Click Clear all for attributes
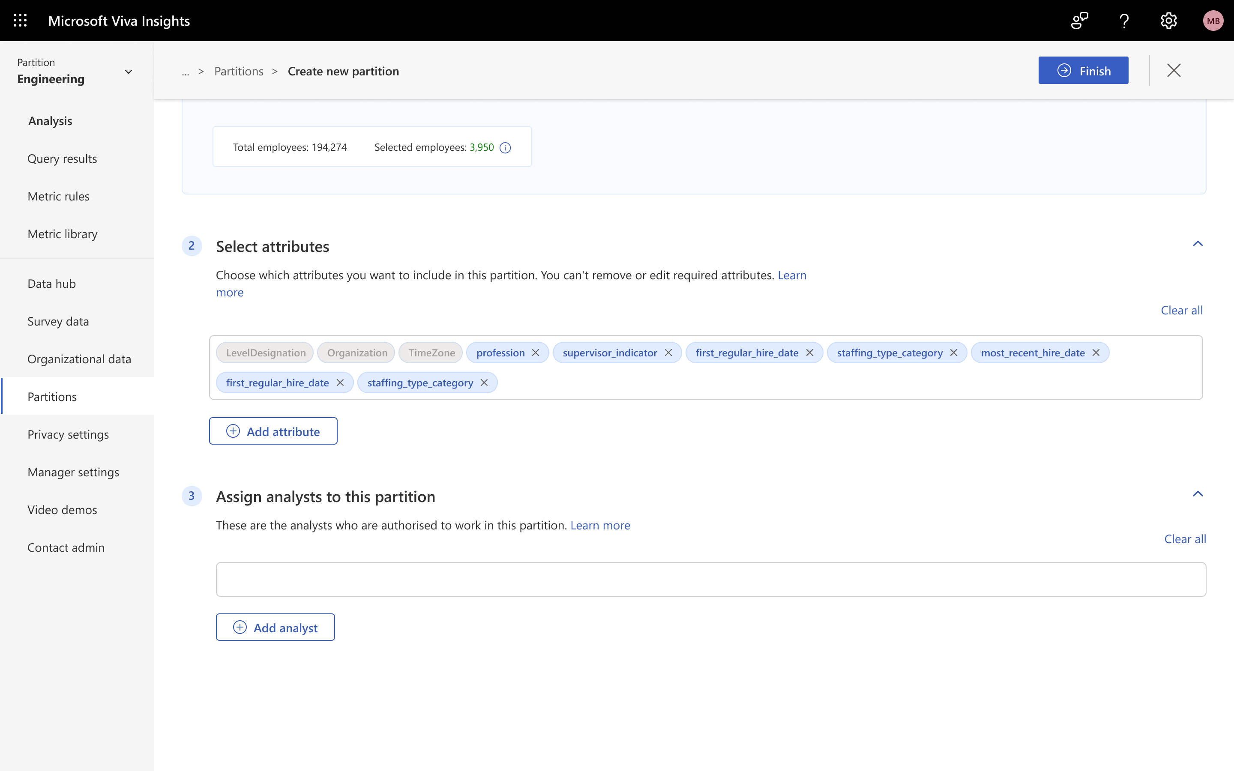This screenshot has width=1234, height=771. (1181, 310)
